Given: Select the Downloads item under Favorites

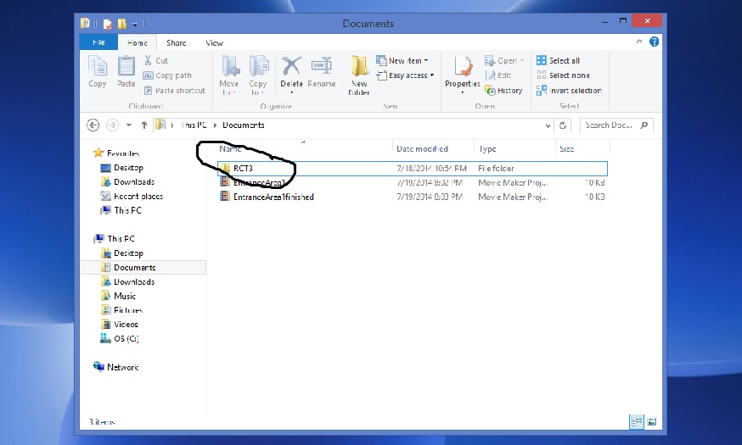Looking at the screenshot, I should [x=133, y=182].
